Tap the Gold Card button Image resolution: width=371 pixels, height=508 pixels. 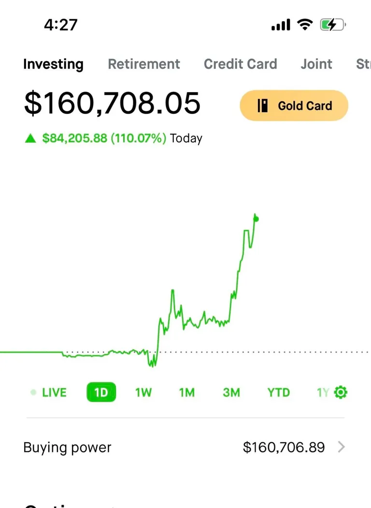point(294,105)
